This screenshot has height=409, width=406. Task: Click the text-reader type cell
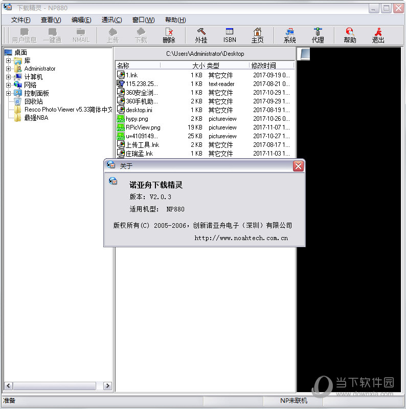point(221,84)
